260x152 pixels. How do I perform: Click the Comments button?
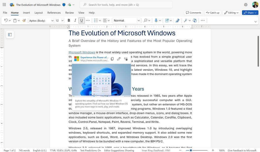pos(193,13)
